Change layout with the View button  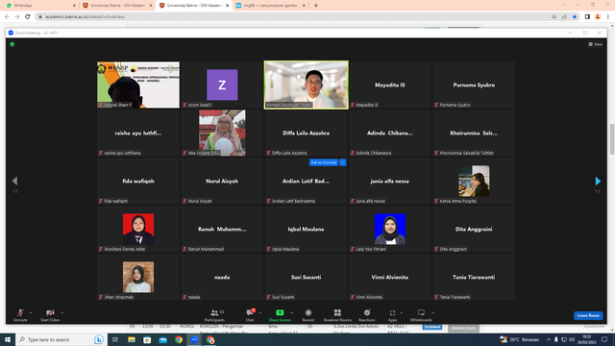pyautogui.click(x=596, y=44)
